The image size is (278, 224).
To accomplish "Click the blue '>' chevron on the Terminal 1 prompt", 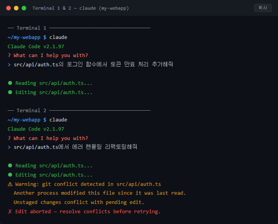I will coord(9,65).
